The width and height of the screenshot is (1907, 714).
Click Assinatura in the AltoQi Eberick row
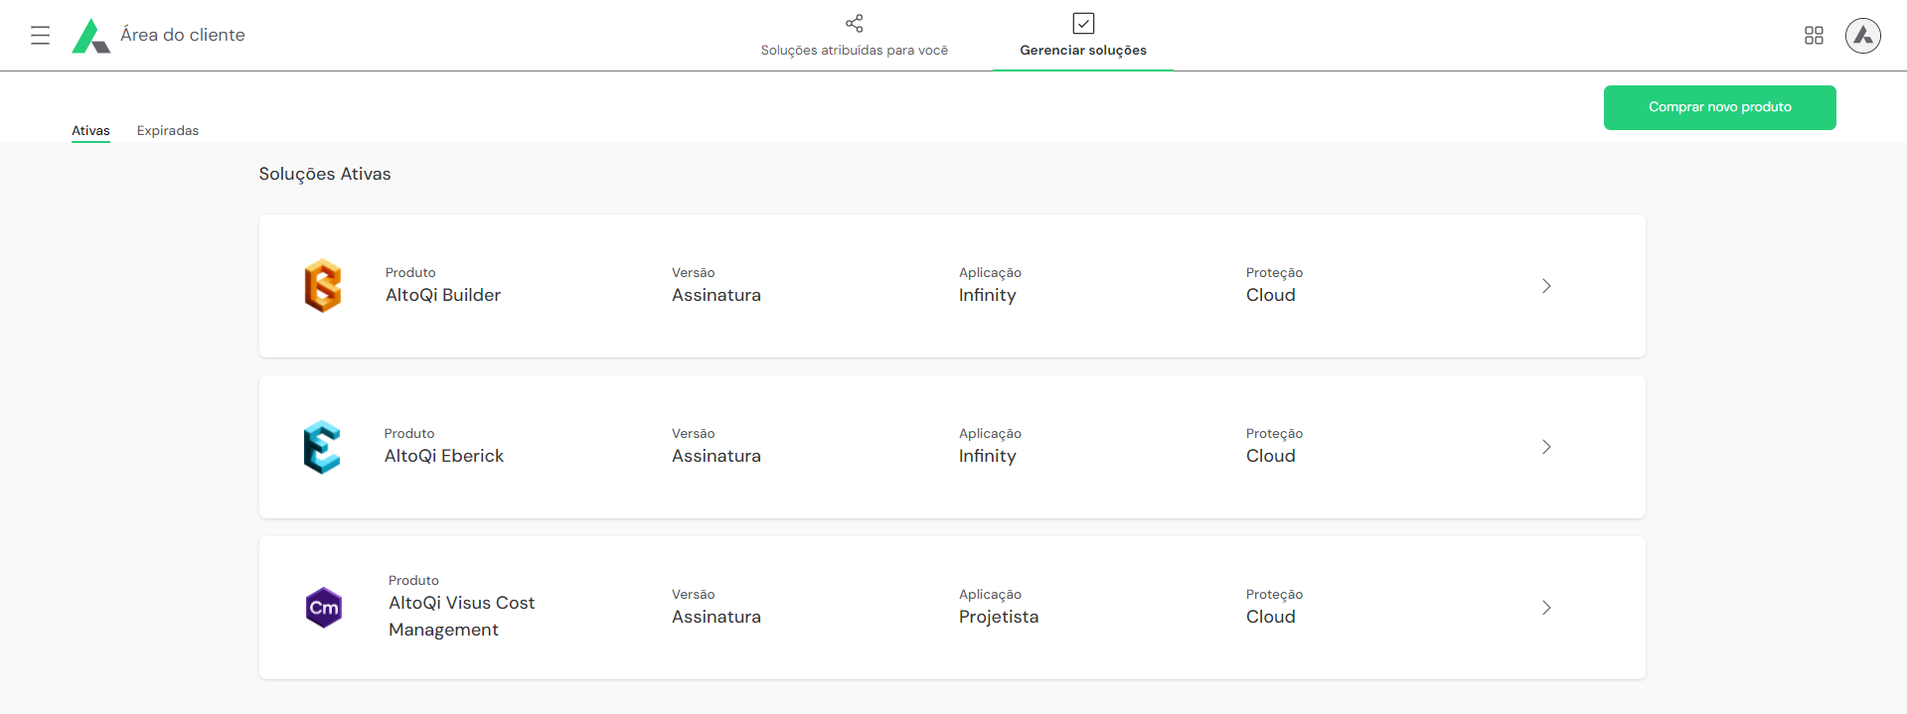tap(716, 456)
